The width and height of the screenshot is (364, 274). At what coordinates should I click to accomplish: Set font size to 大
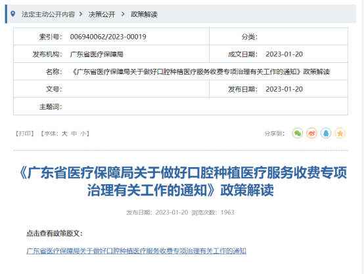[64, 134]
